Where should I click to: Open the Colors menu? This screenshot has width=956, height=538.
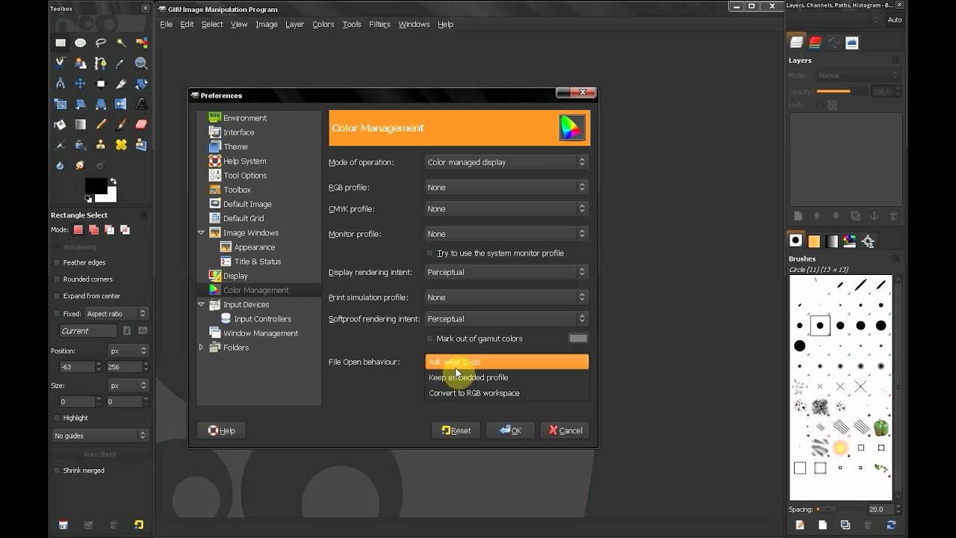coord(323,24)
